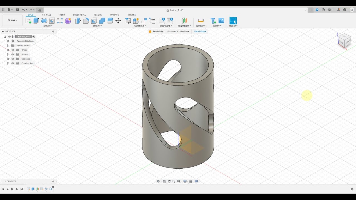
Task: Expand the Bodies tree node
Action: point(8,54)
